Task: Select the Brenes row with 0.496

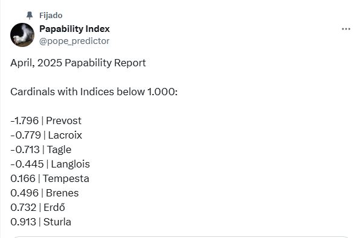Action: click(x=45, y=193)
